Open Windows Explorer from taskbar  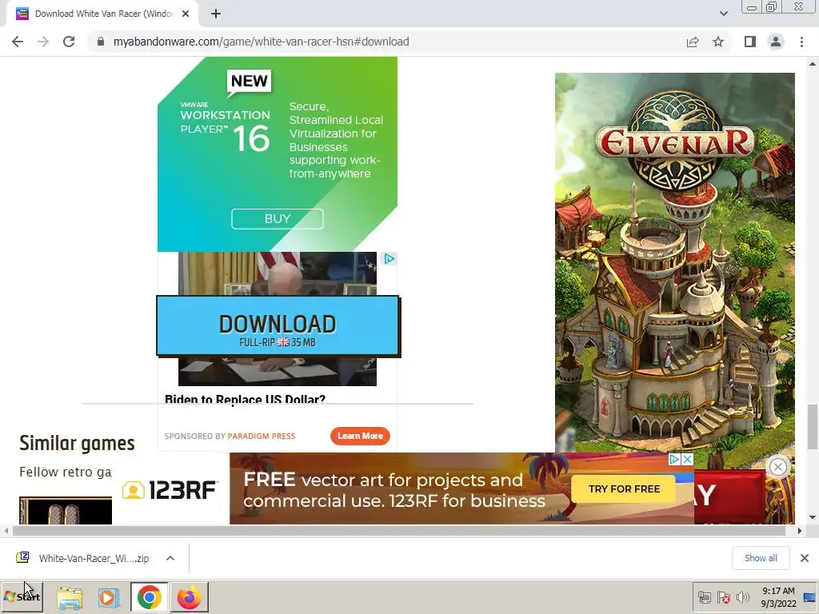point(70,597)
